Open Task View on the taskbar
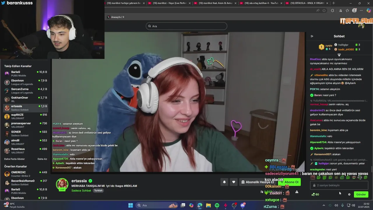 point(183,205)
